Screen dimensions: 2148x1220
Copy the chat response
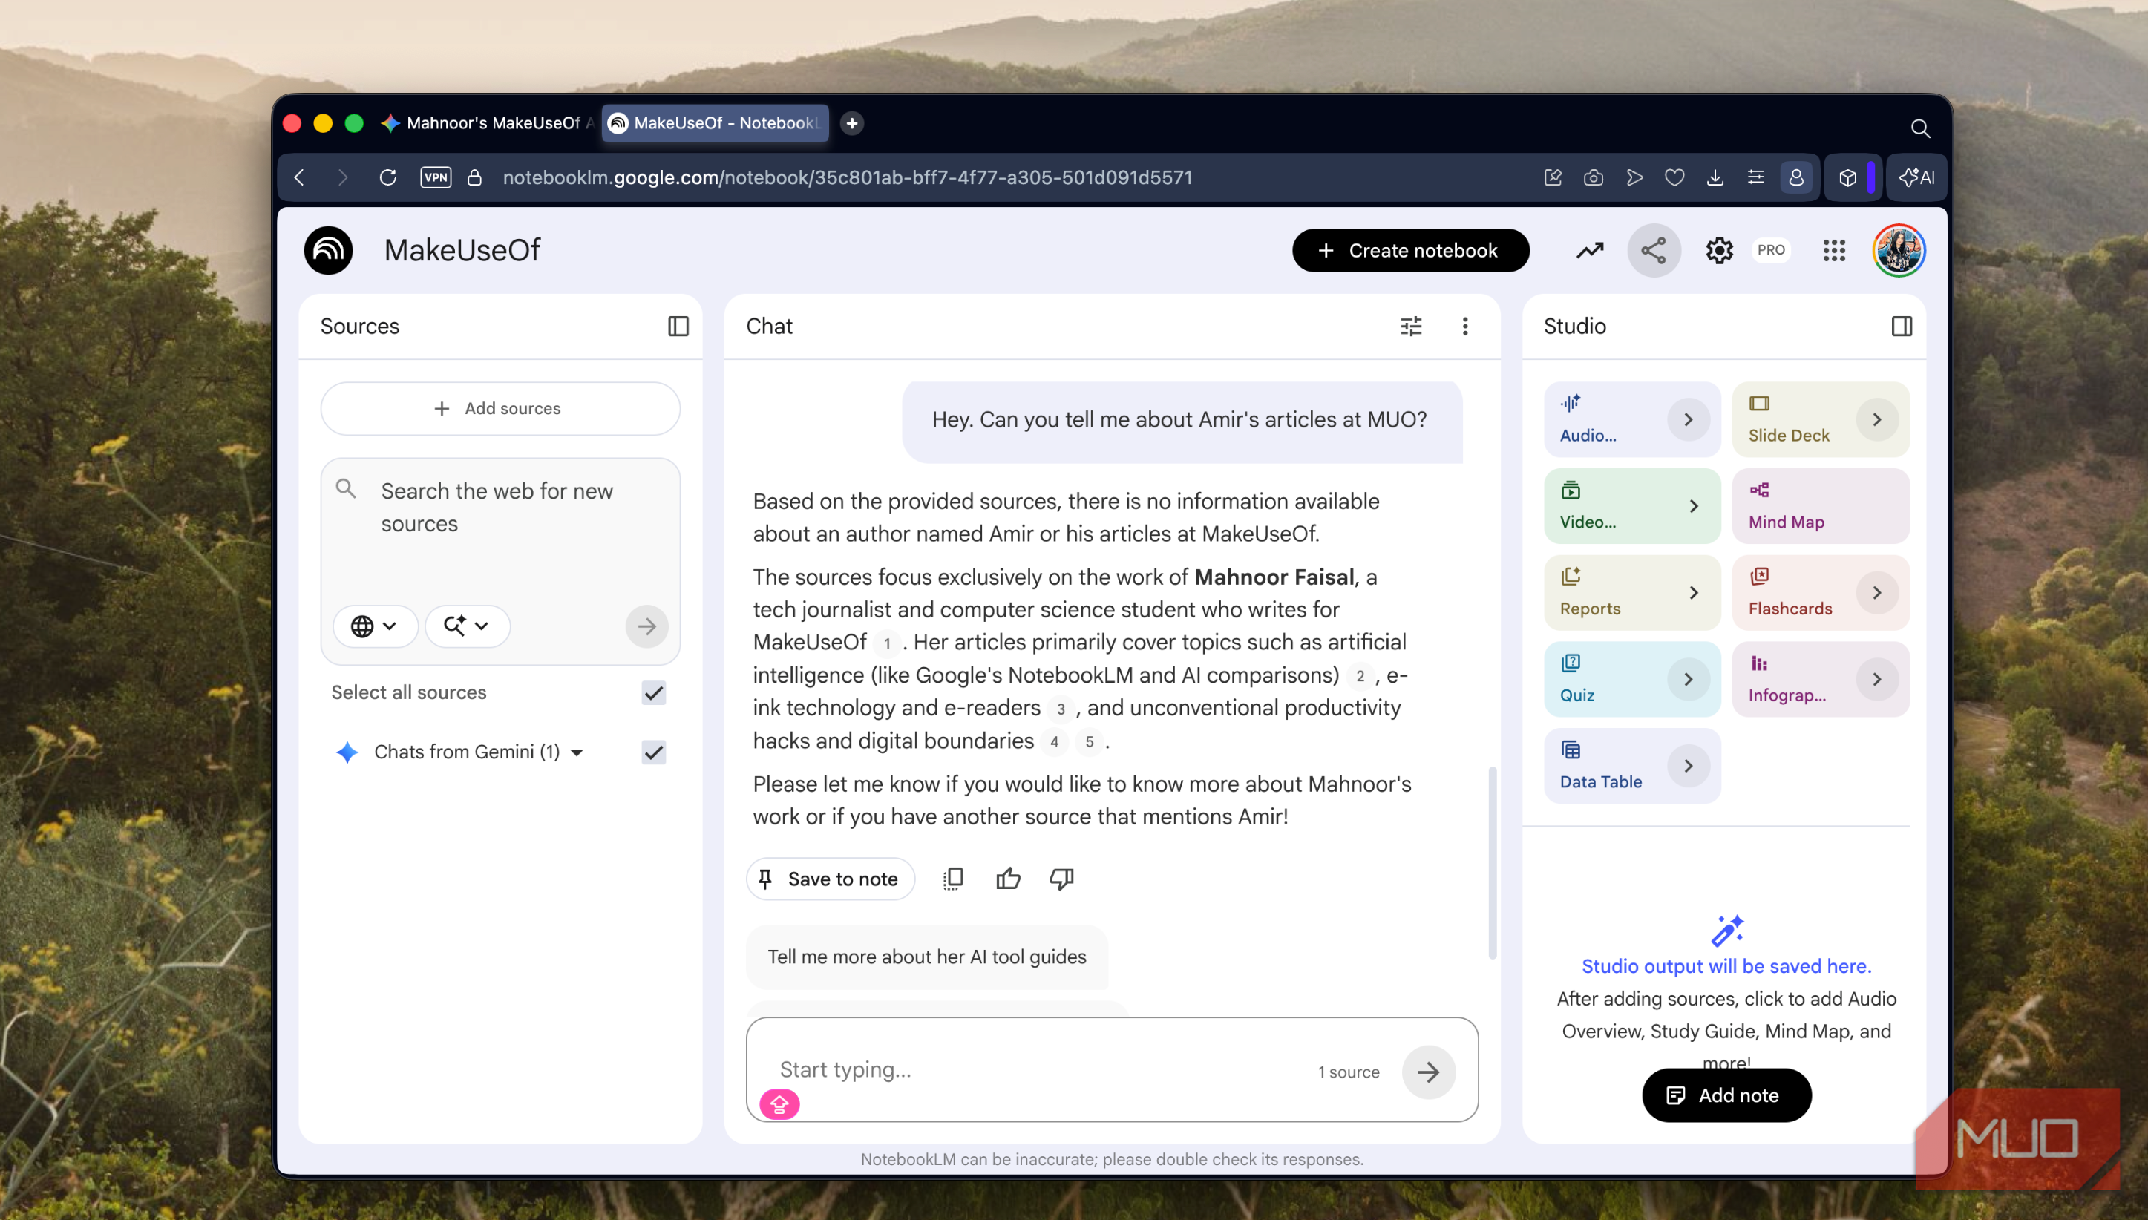(953, 878)
